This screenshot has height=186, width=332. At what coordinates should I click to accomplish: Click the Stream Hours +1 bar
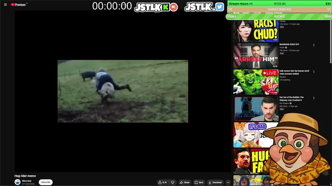pyautogui.click(x=279, y=3)
